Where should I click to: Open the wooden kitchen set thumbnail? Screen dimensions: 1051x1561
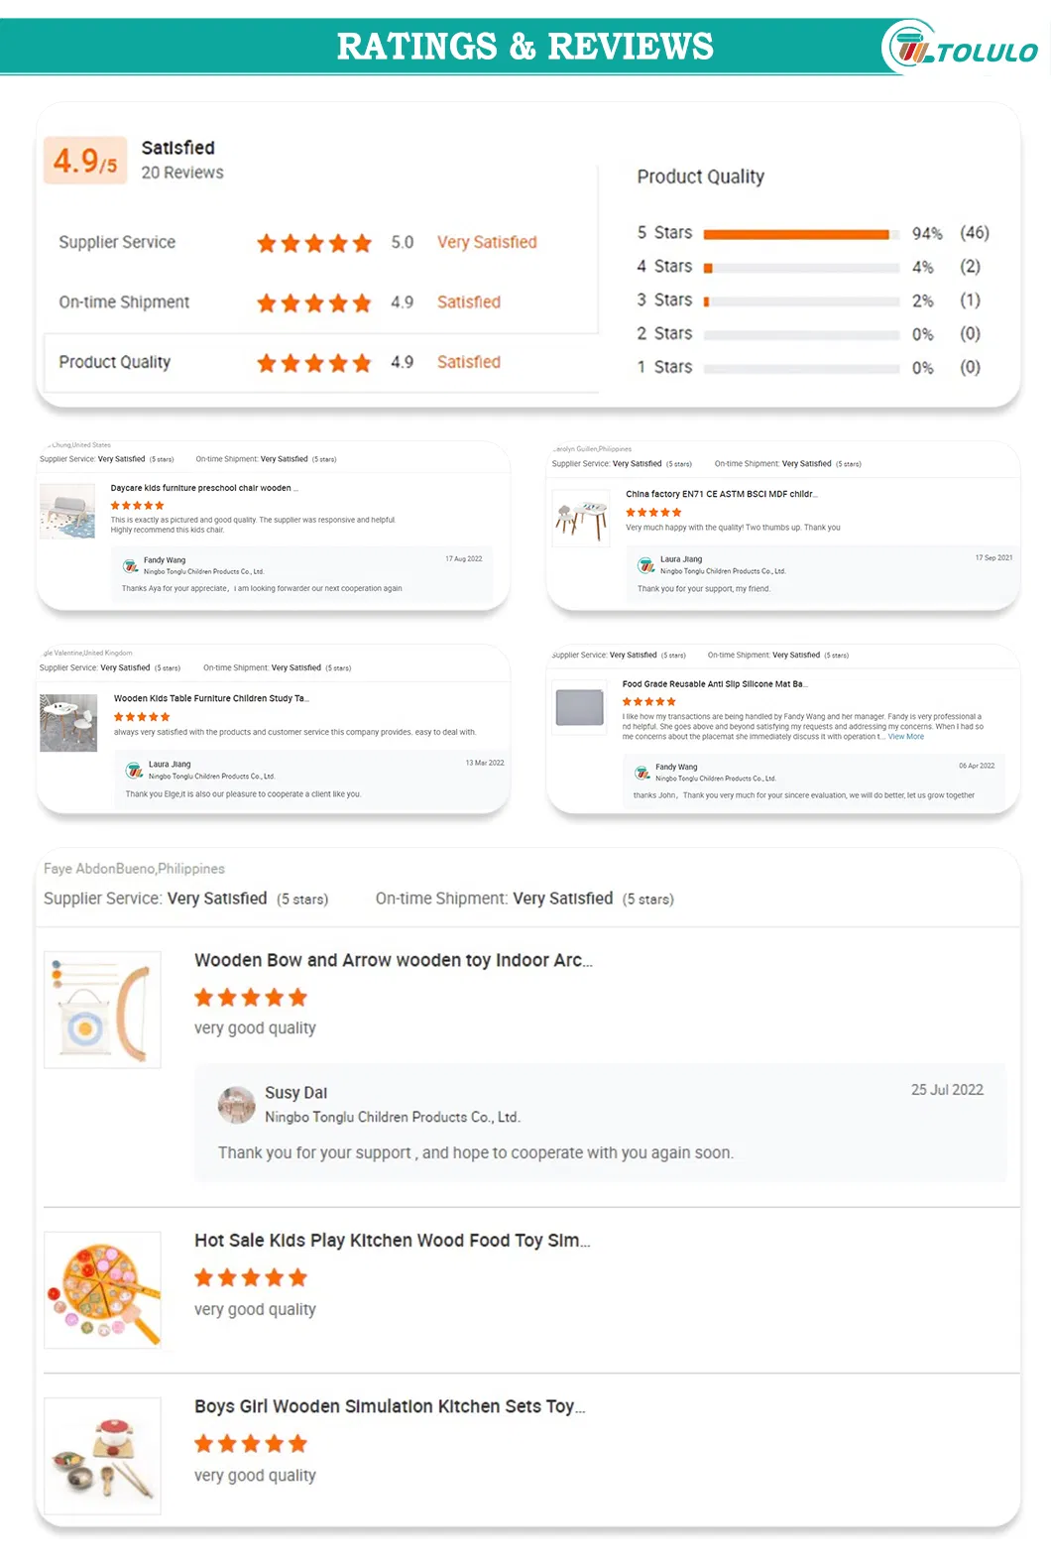(102, 1455)
